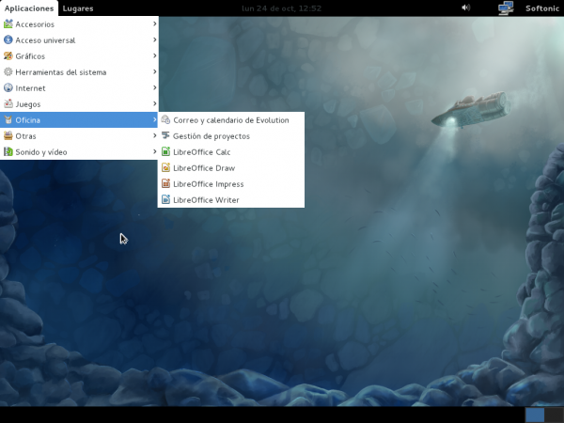Screen dimensions: 564x423
Task: Switch to the active blue workspace
Action: tap(535, 415)
